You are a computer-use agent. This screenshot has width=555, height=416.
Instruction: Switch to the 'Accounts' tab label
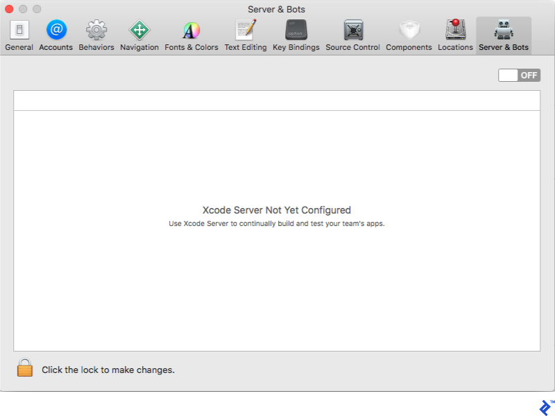point(56,48)
